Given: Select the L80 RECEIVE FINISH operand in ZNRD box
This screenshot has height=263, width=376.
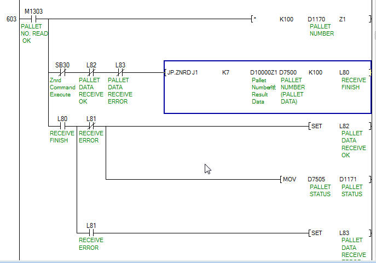Looking at the screenshot, I should [x=344, y=72].
